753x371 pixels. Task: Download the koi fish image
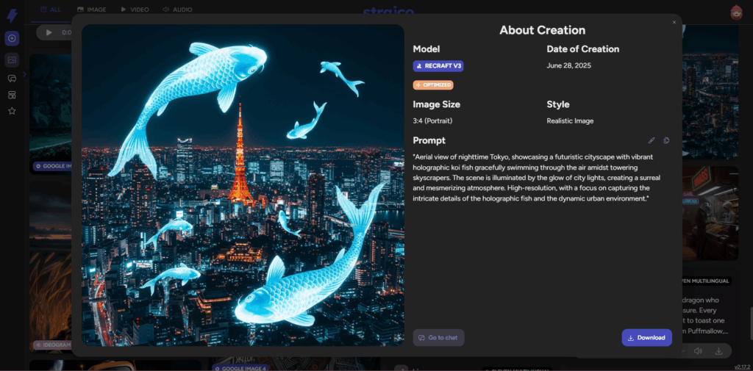click(x=646, y=337)
